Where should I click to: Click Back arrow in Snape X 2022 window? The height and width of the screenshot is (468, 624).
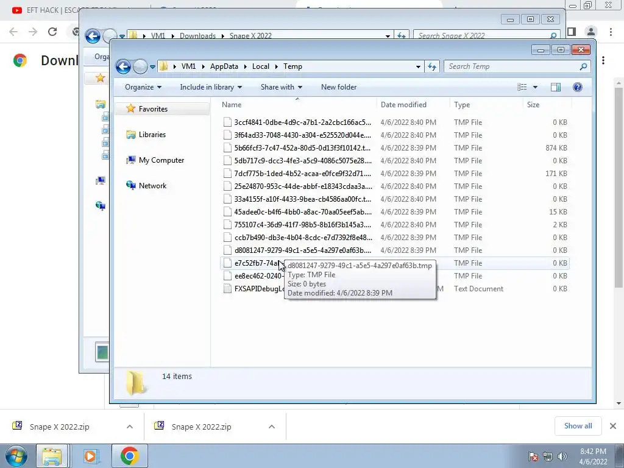tap(93, 36)
